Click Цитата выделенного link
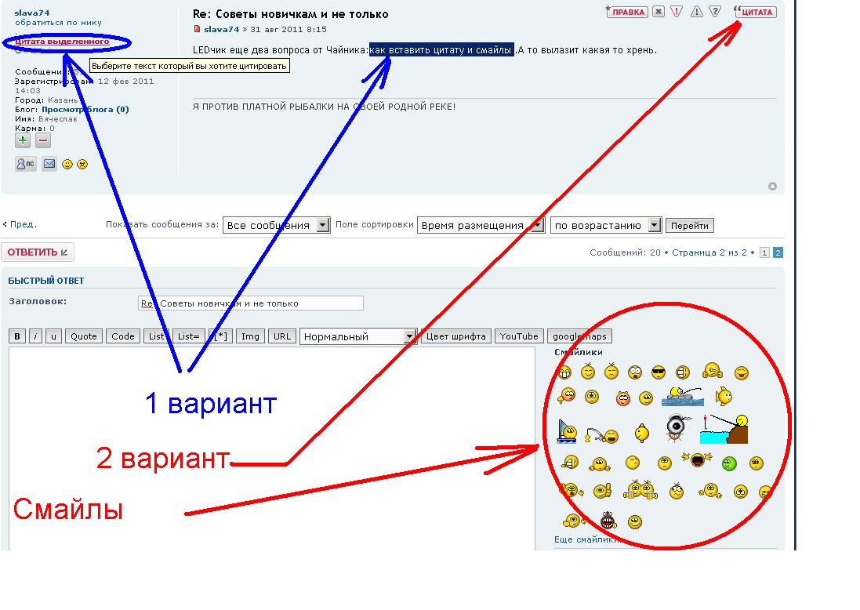Screen dimensions: 860x610 click(63, 41)
